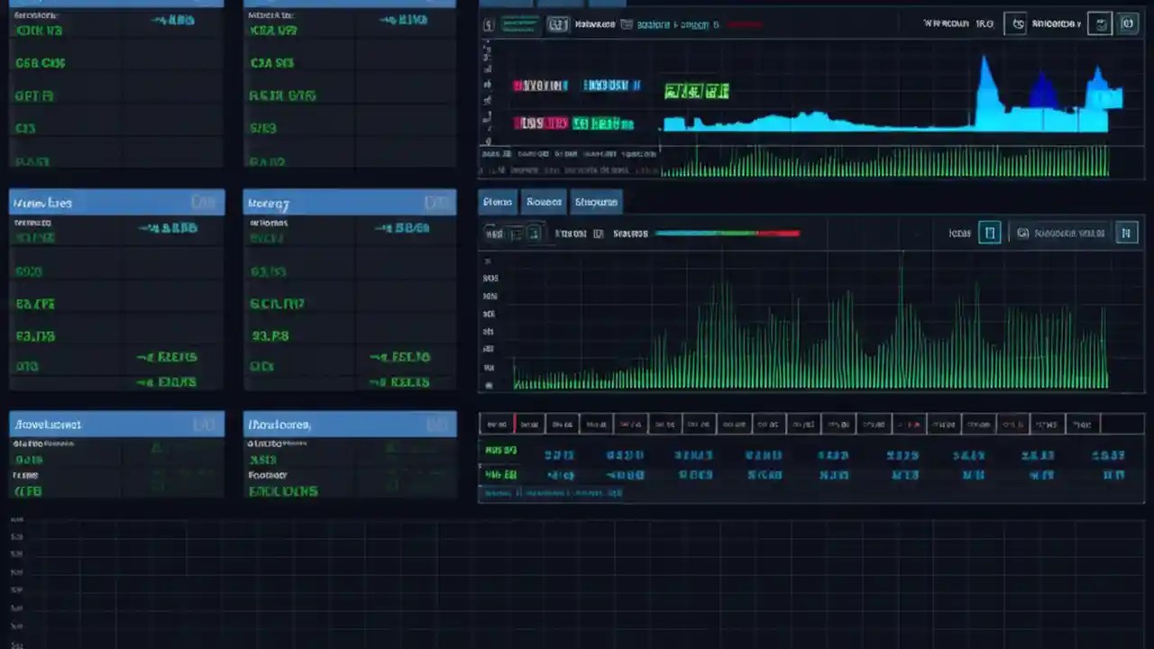This screenshot has height=649, width=1154.
Task: Click the square bracket icon at the middle chart's right edge
Action: point(1126,233)
